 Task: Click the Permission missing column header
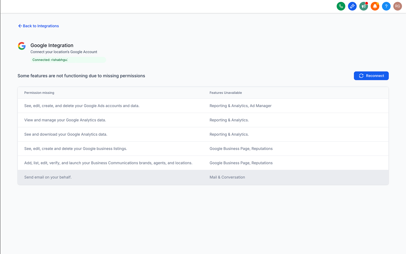pos(39,92)
